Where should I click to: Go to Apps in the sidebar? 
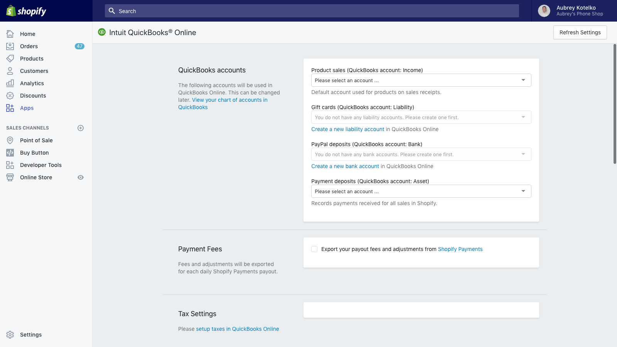pyautogui.click(x=27, y=108)
